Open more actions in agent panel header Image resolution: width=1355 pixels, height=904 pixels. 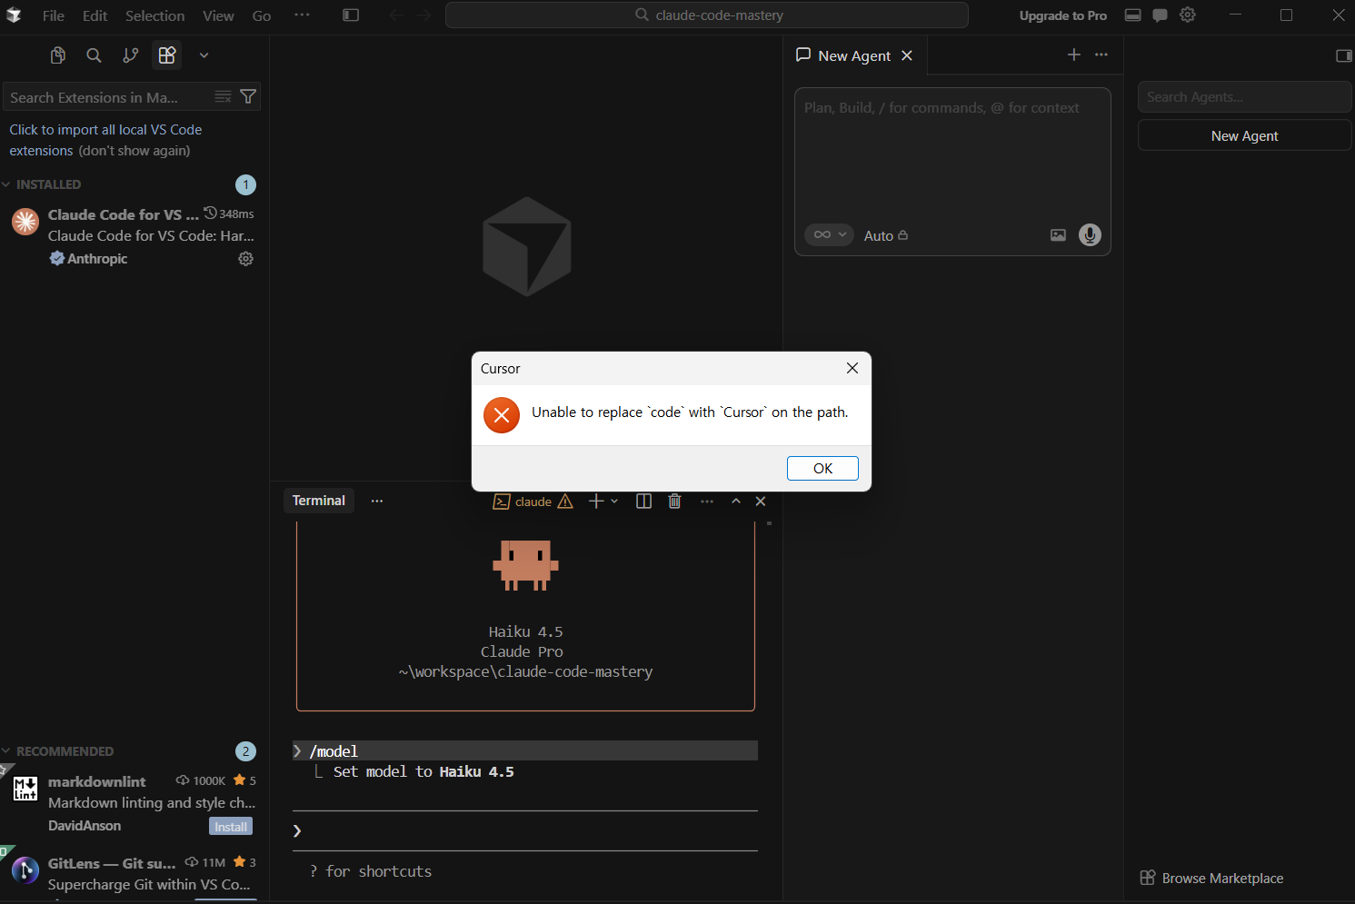[x=1101, y=55]
